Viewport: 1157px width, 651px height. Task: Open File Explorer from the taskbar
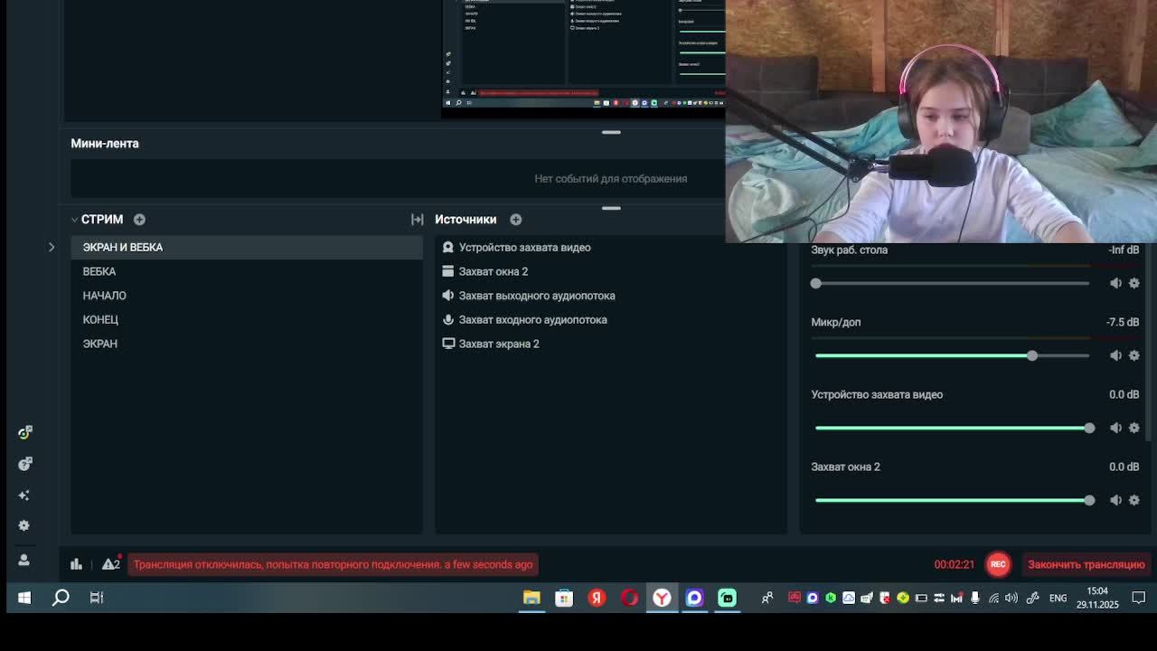[531, 598]
